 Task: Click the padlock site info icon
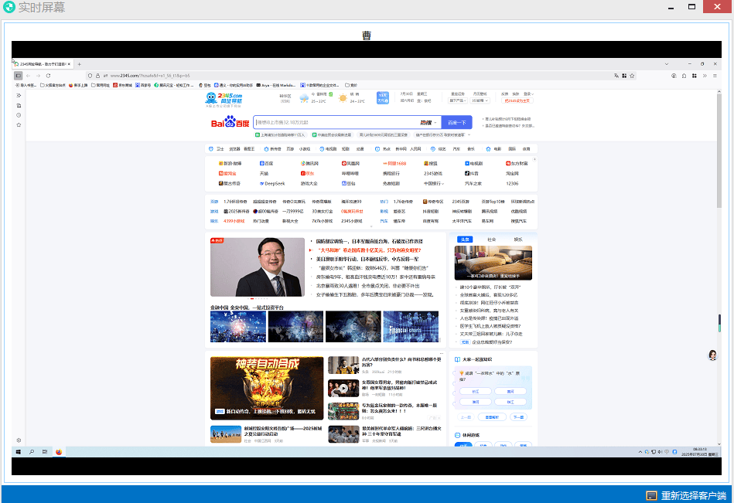(x=97, y=76)
